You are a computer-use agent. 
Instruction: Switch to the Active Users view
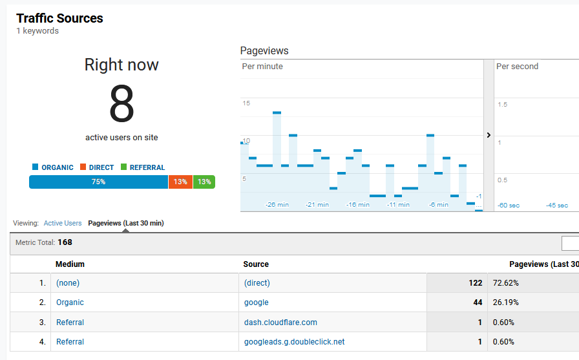(63, 223)
